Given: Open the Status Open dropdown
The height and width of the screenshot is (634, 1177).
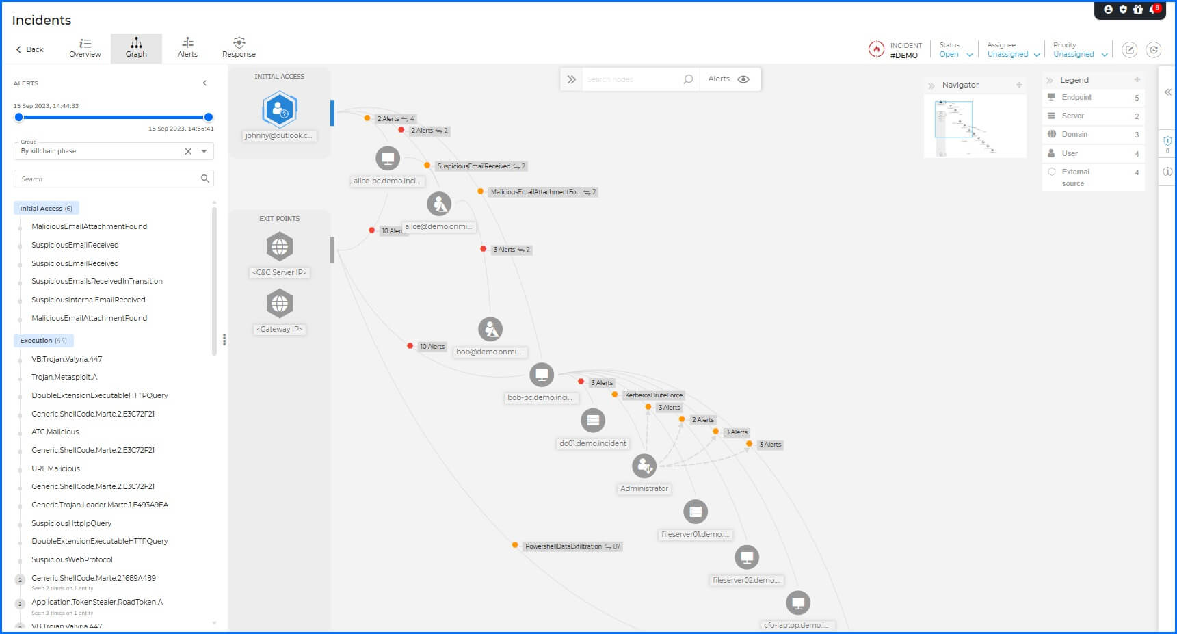Looking at the screenshot, I should (x=954, y=54).
